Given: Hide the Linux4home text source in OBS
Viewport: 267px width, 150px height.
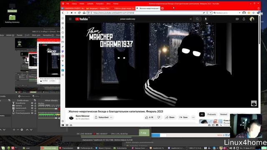Looking at the screenshot, I should point(32,103).
